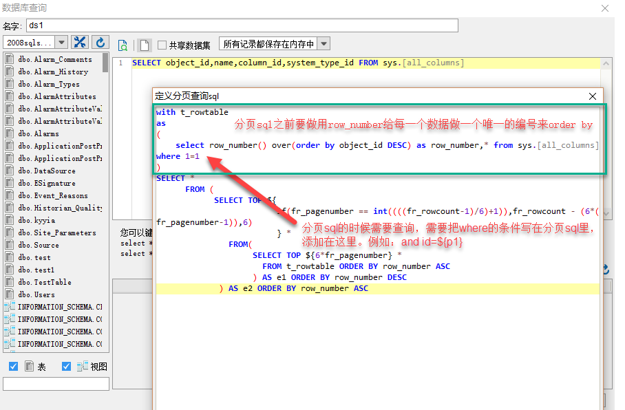625x410 pixels.
Task: Select dbo.test table
Action: [x=34, y=257]
